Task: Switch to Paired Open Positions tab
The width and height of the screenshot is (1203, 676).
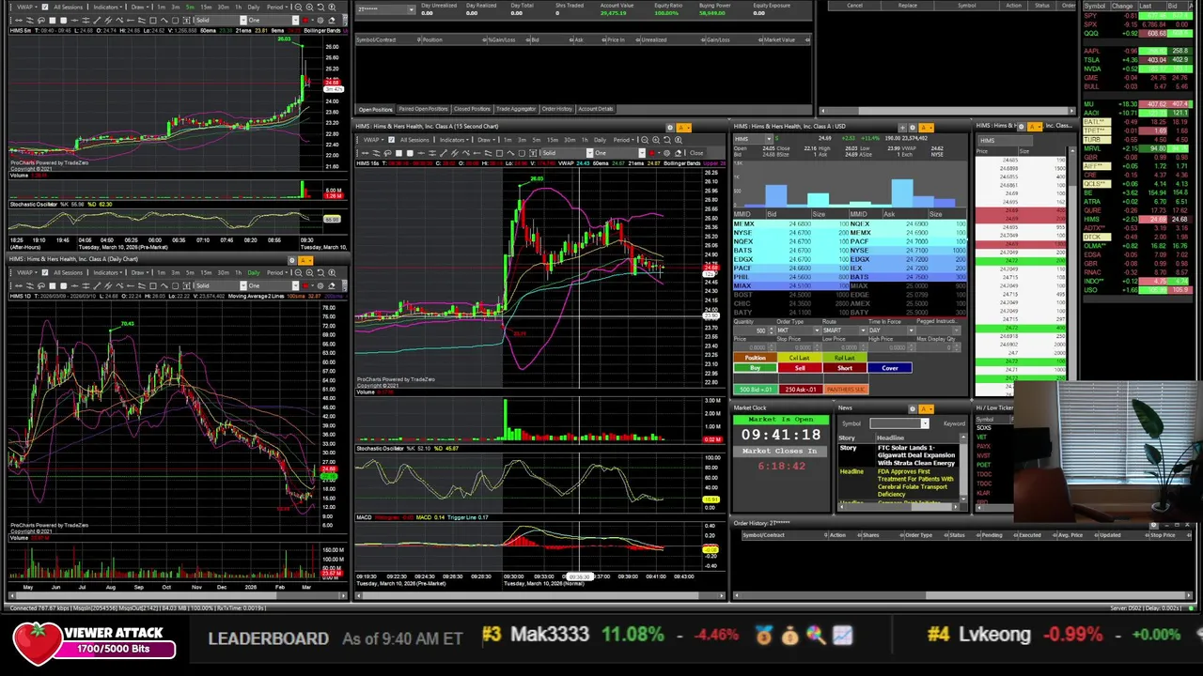Action: click(424, 109)
